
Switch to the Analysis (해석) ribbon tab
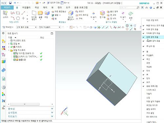45,8
